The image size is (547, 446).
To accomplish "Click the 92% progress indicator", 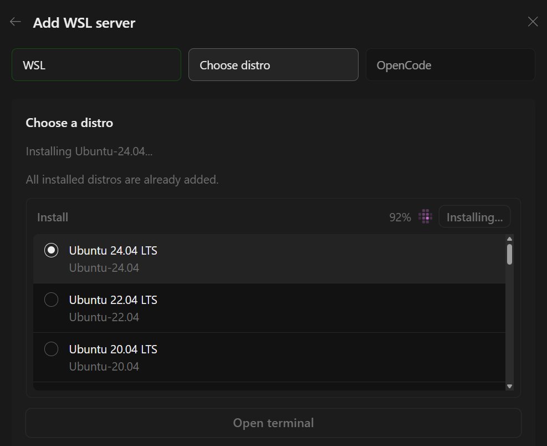I will click(x=400, y=217).
